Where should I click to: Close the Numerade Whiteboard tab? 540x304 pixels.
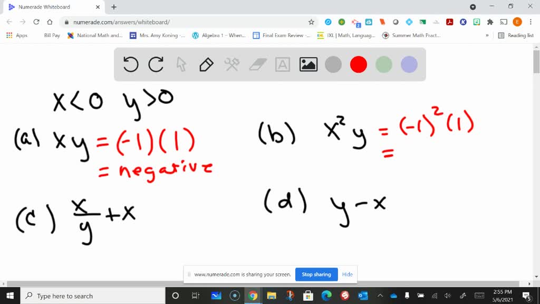98,7
